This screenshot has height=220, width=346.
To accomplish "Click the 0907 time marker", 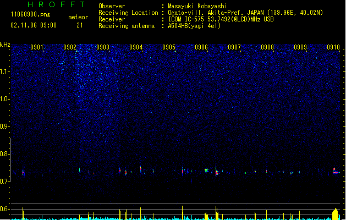I will [234, 47].
